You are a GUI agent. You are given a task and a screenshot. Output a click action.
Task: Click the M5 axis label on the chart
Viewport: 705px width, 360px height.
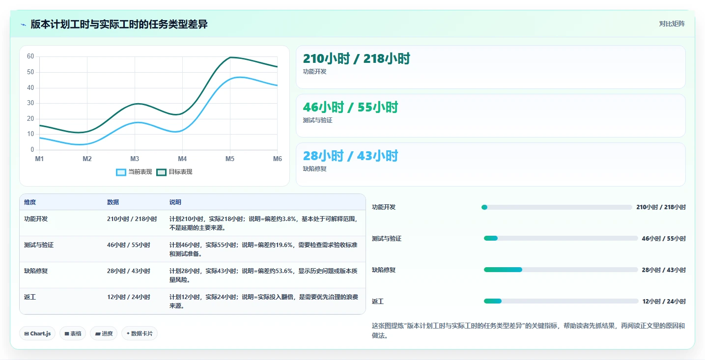pos(230,159)
